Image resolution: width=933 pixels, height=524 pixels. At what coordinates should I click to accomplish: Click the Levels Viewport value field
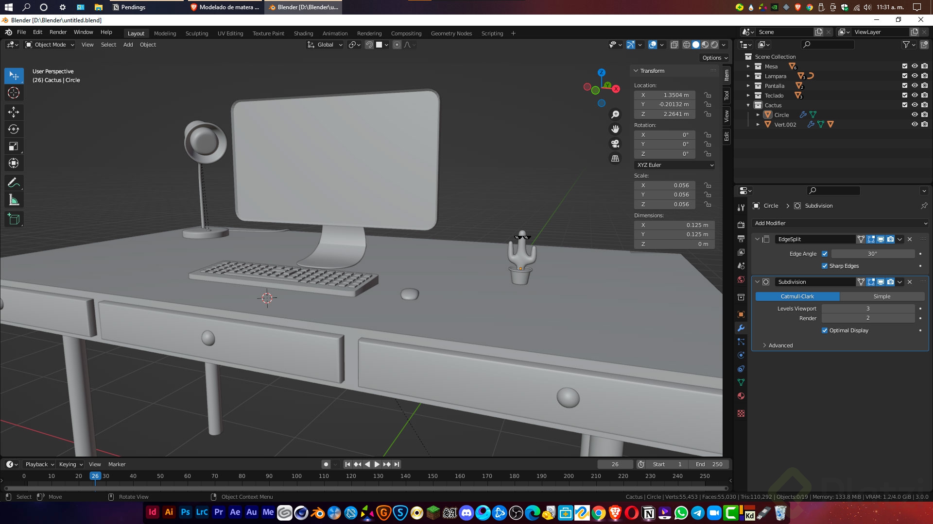[x=868, y=309]
